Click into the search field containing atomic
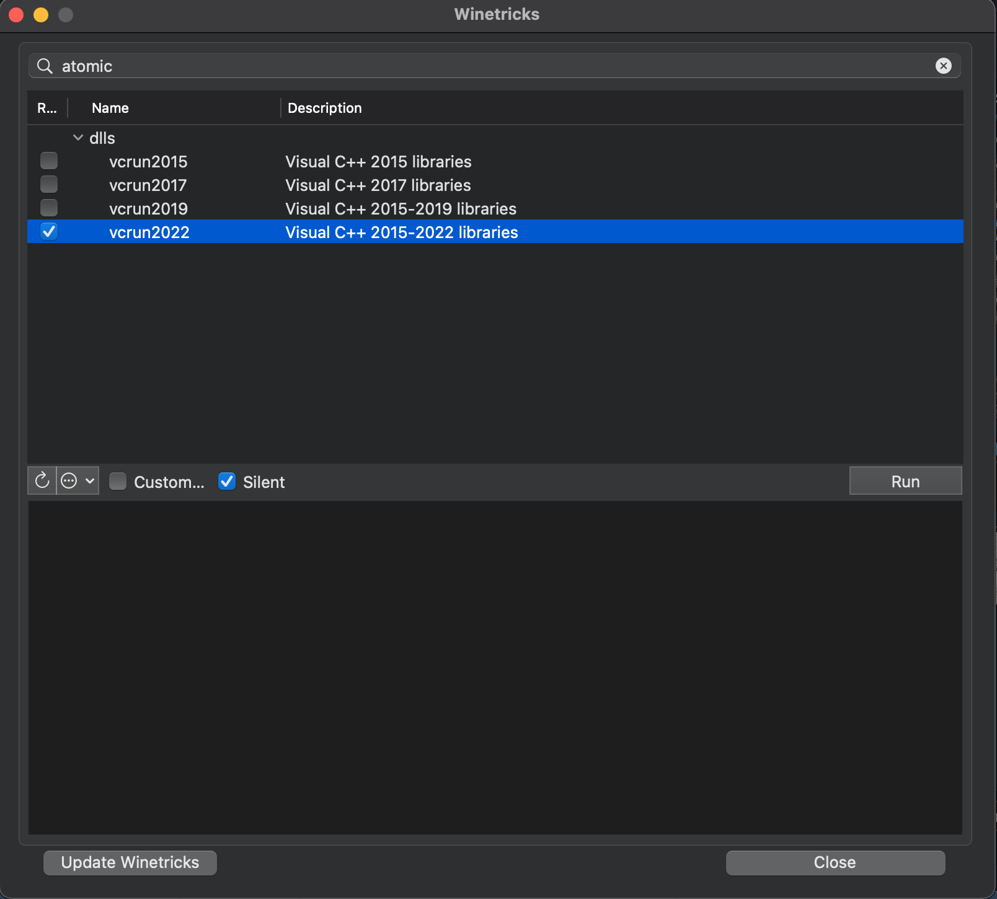 coord(494,66)
